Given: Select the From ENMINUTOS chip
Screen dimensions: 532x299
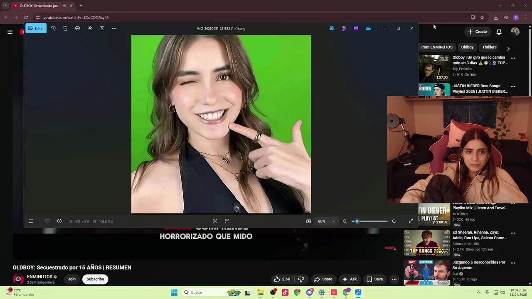Looking at the screenshot, I should point(436,47).
